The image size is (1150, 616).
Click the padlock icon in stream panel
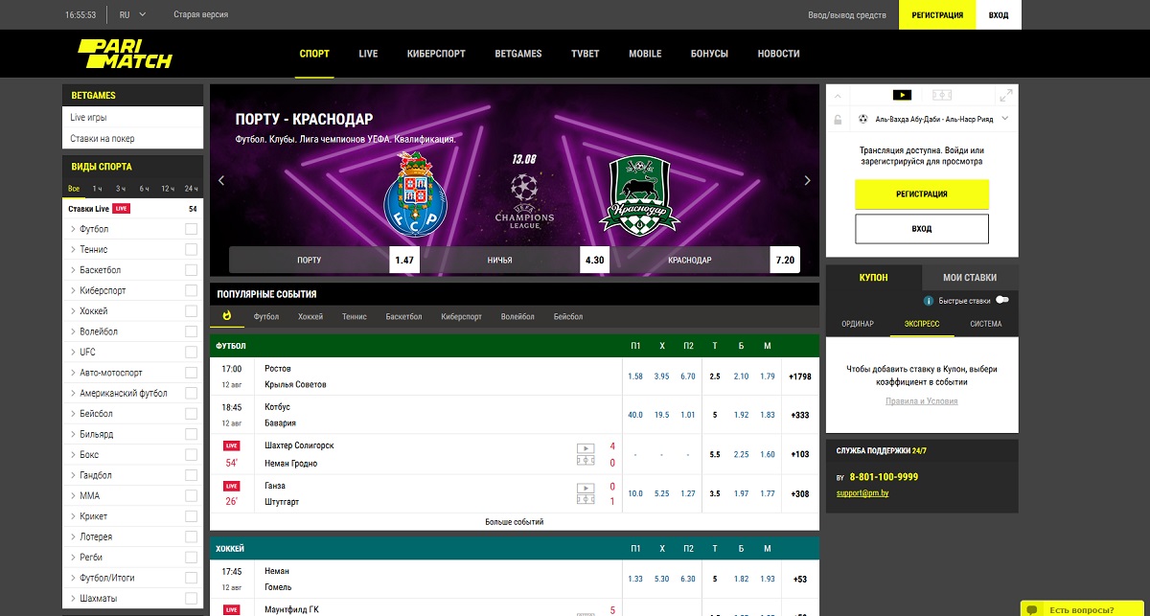tap(838, 119)
